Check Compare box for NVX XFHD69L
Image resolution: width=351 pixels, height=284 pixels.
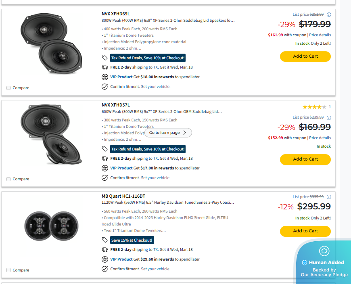point(9,88)
